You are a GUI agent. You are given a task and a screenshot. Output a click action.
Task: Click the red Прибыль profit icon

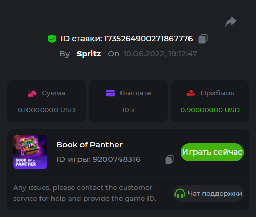point(191,93)
